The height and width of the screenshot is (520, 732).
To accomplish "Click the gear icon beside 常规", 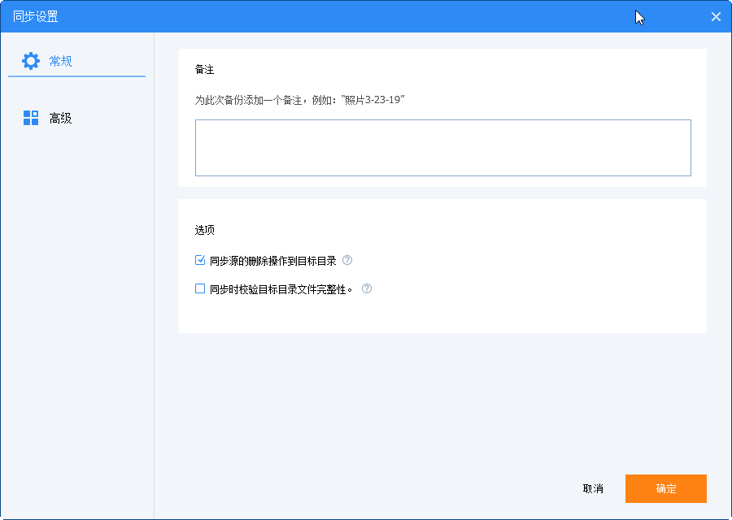I will [30, 61].
